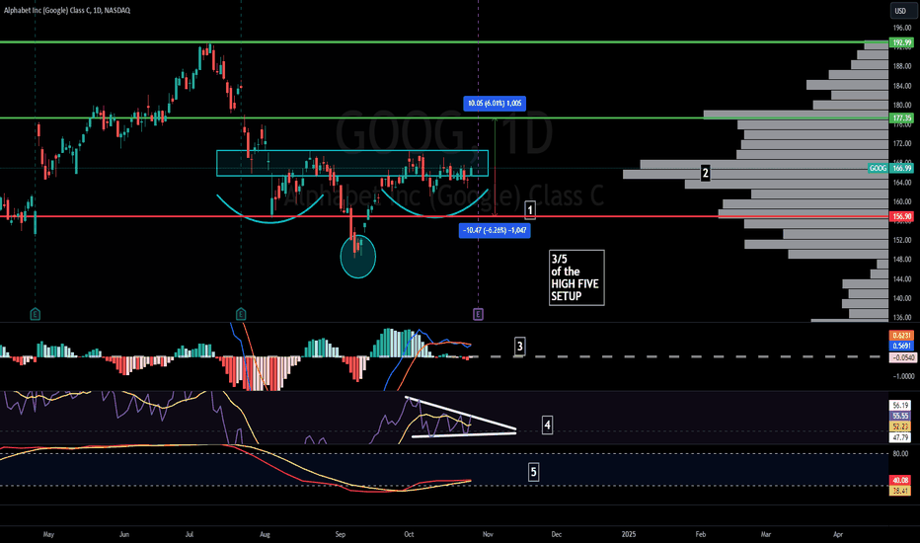Click the purple 55.55 value label
This screenshot has height=543, width=920.
pyautogui.click(x=900, y=416)
